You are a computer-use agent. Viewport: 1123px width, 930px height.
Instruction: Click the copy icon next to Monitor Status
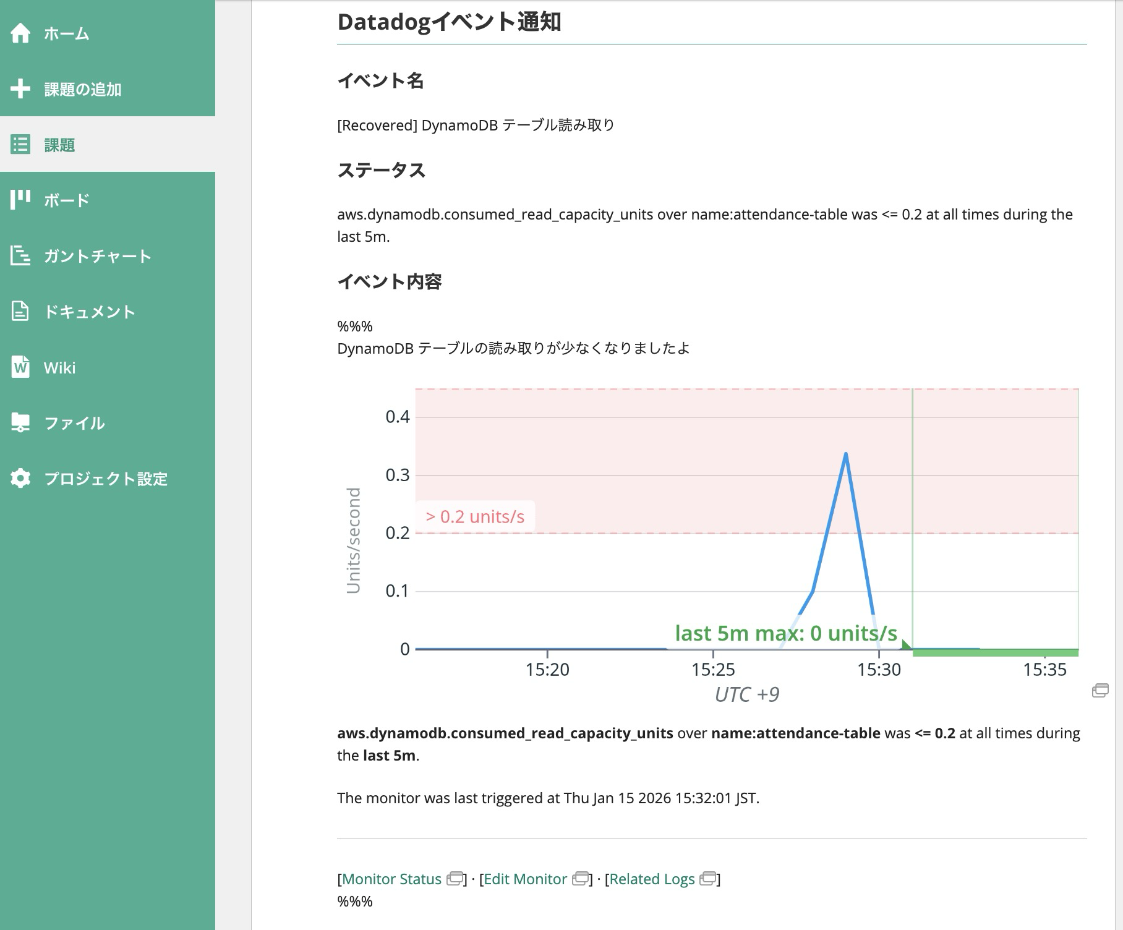[x=455, y=879]
